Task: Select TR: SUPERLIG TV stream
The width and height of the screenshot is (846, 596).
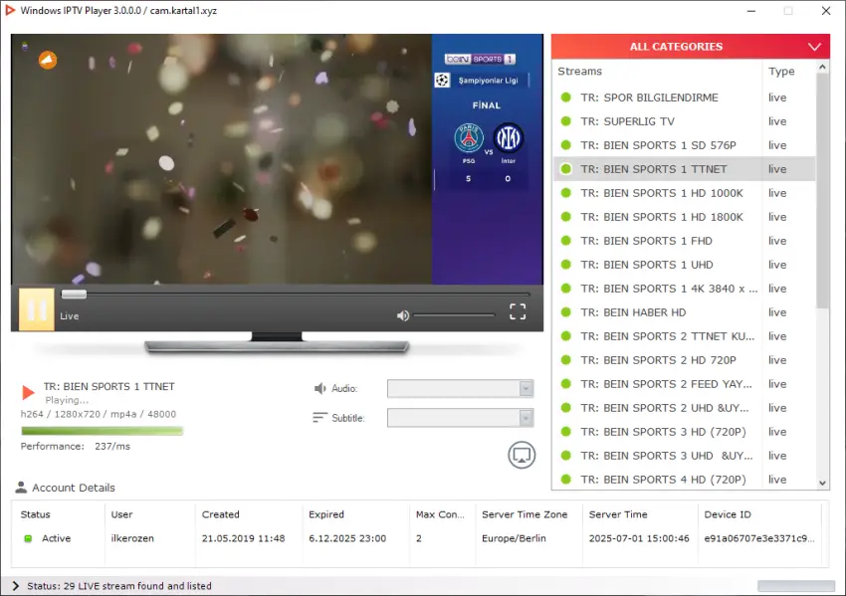Action: tap(684, 121)
